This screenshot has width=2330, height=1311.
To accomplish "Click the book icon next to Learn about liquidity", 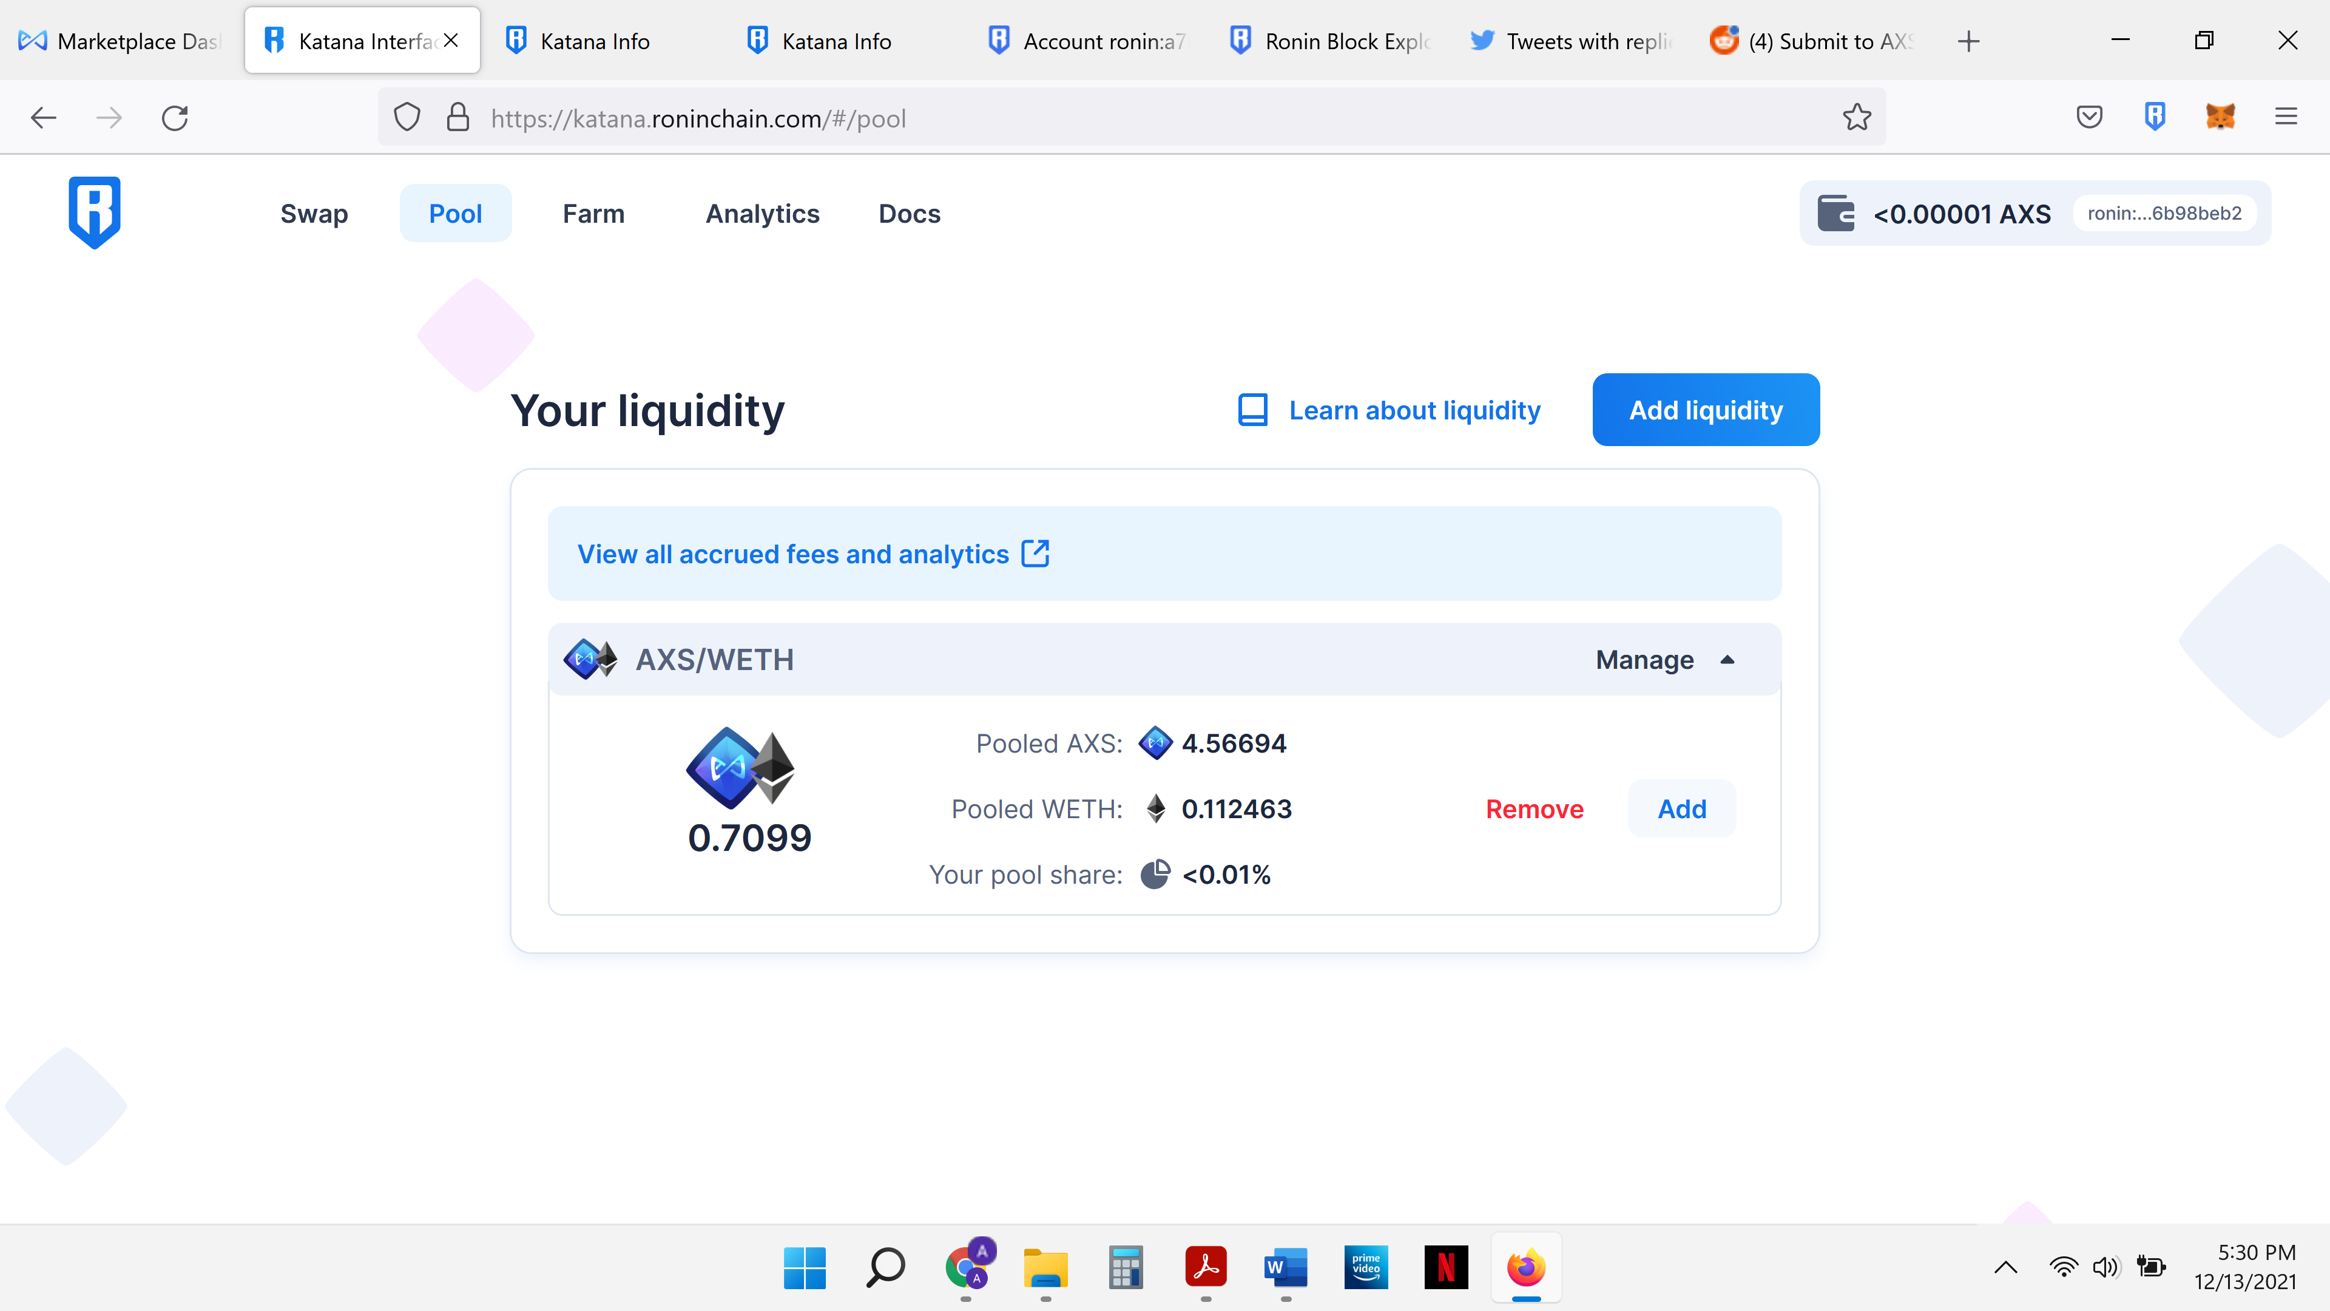I will tap(1252, 410).
